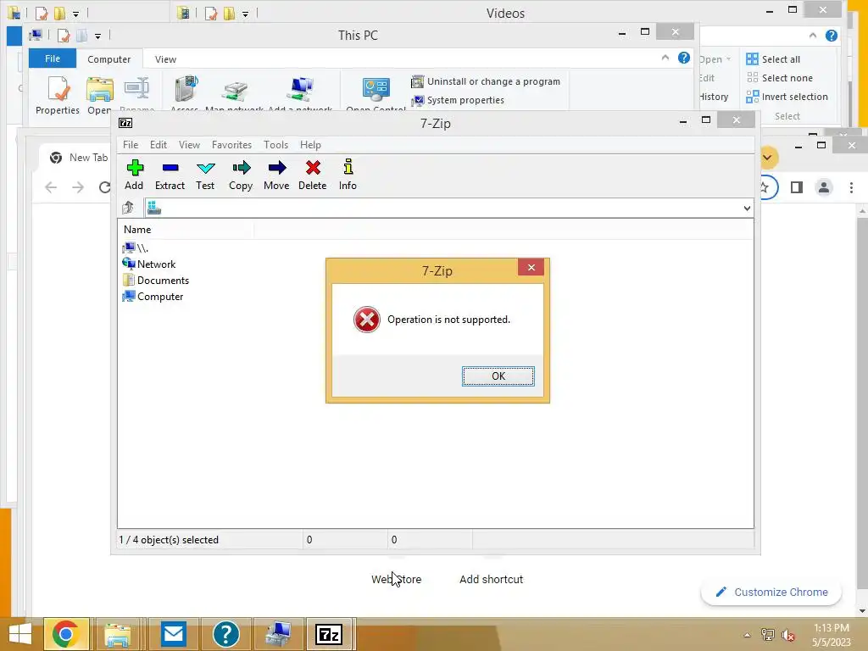The height and width of the screenshot is (651, 868).
Task: Open the Mail app on taskbar
Action: [x=174, y=634]
